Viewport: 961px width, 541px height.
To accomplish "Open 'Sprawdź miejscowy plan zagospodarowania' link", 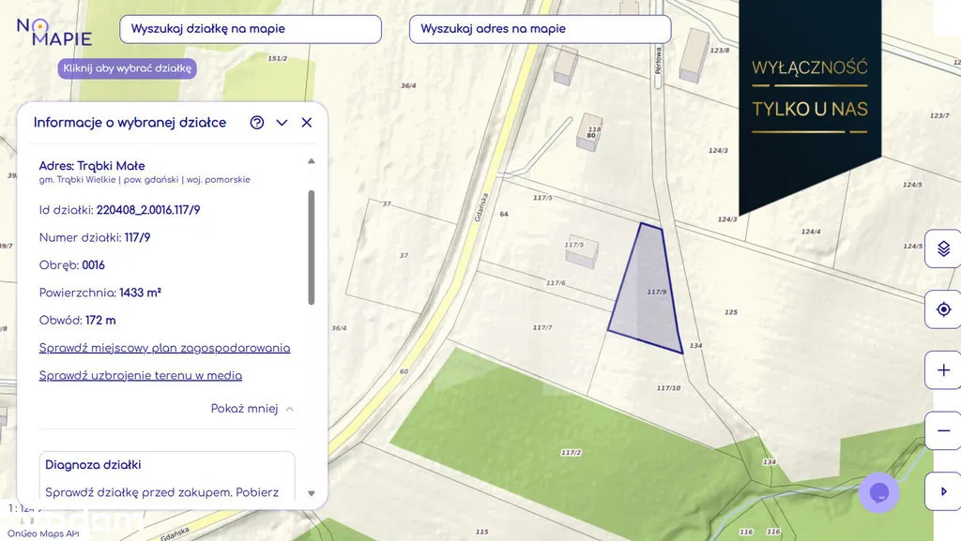I will pyautogui.click(x=164, y=348).
